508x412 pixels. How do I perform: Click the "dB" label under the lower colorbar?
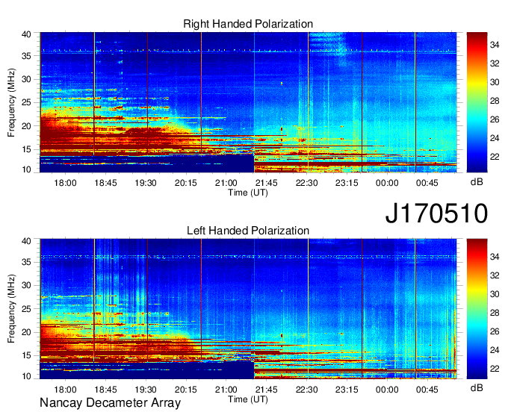click(x=477, y=387)
